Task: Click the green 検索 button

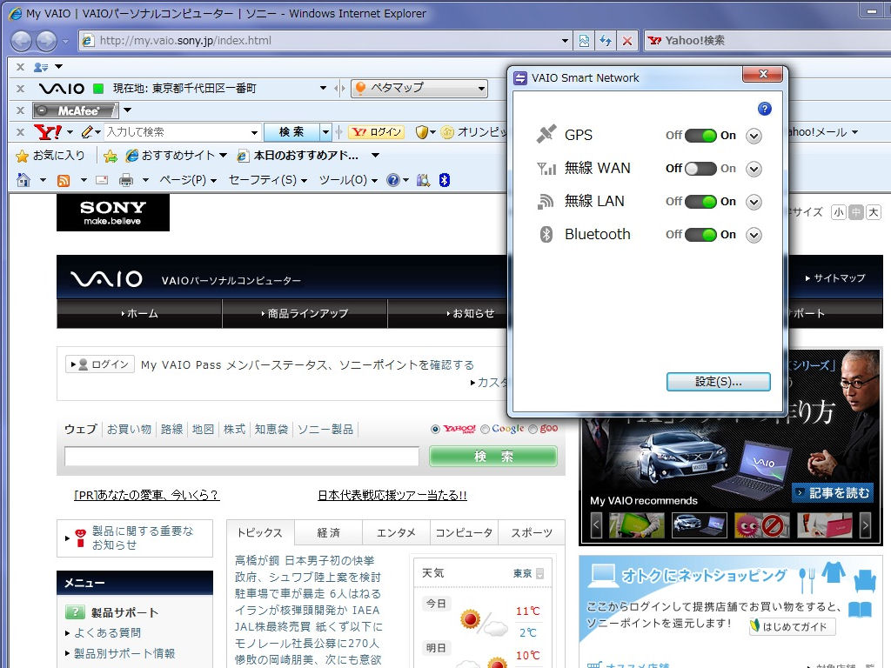Action: tap(493, 456)
